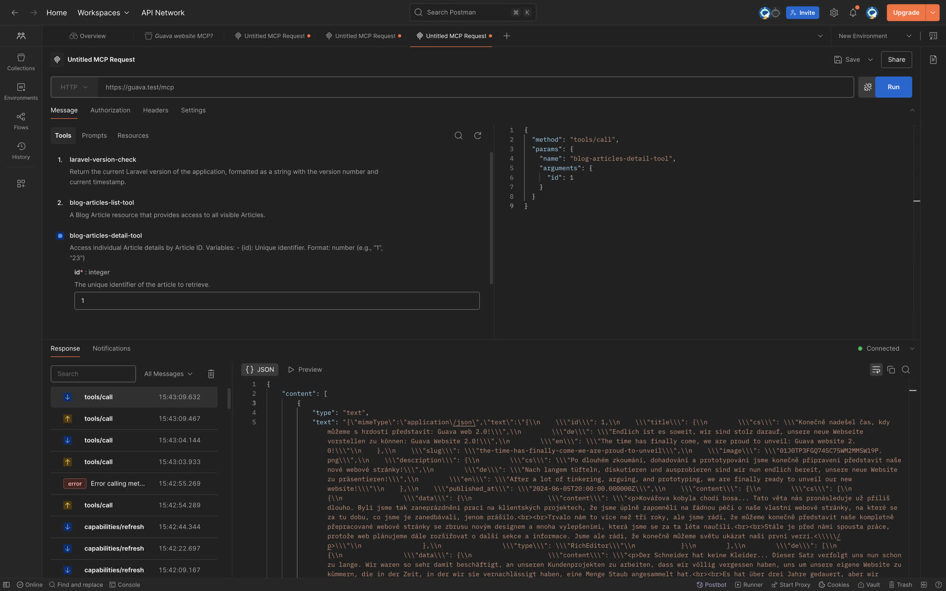
Task: Open the user avatar menu
Action: pyautogui.click(x=872, y=13)
